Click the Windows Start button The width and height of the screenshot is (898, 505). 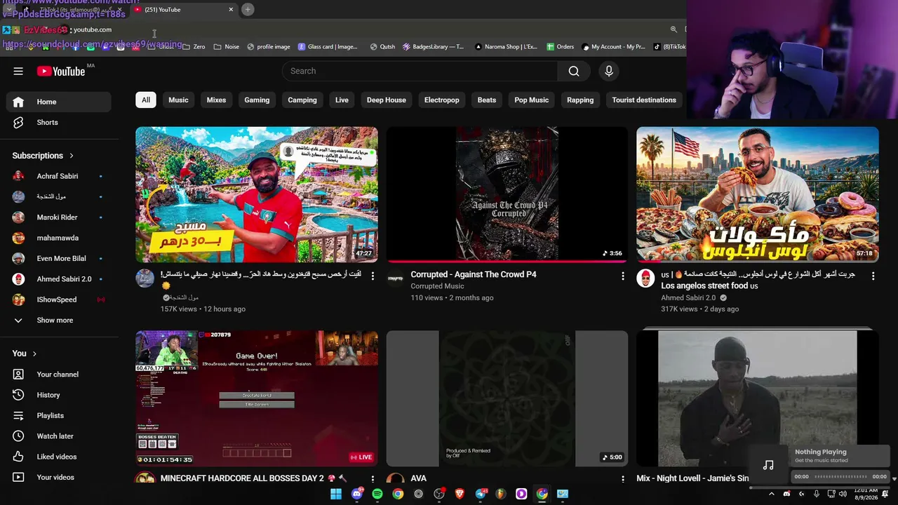(x=336, y=494)
